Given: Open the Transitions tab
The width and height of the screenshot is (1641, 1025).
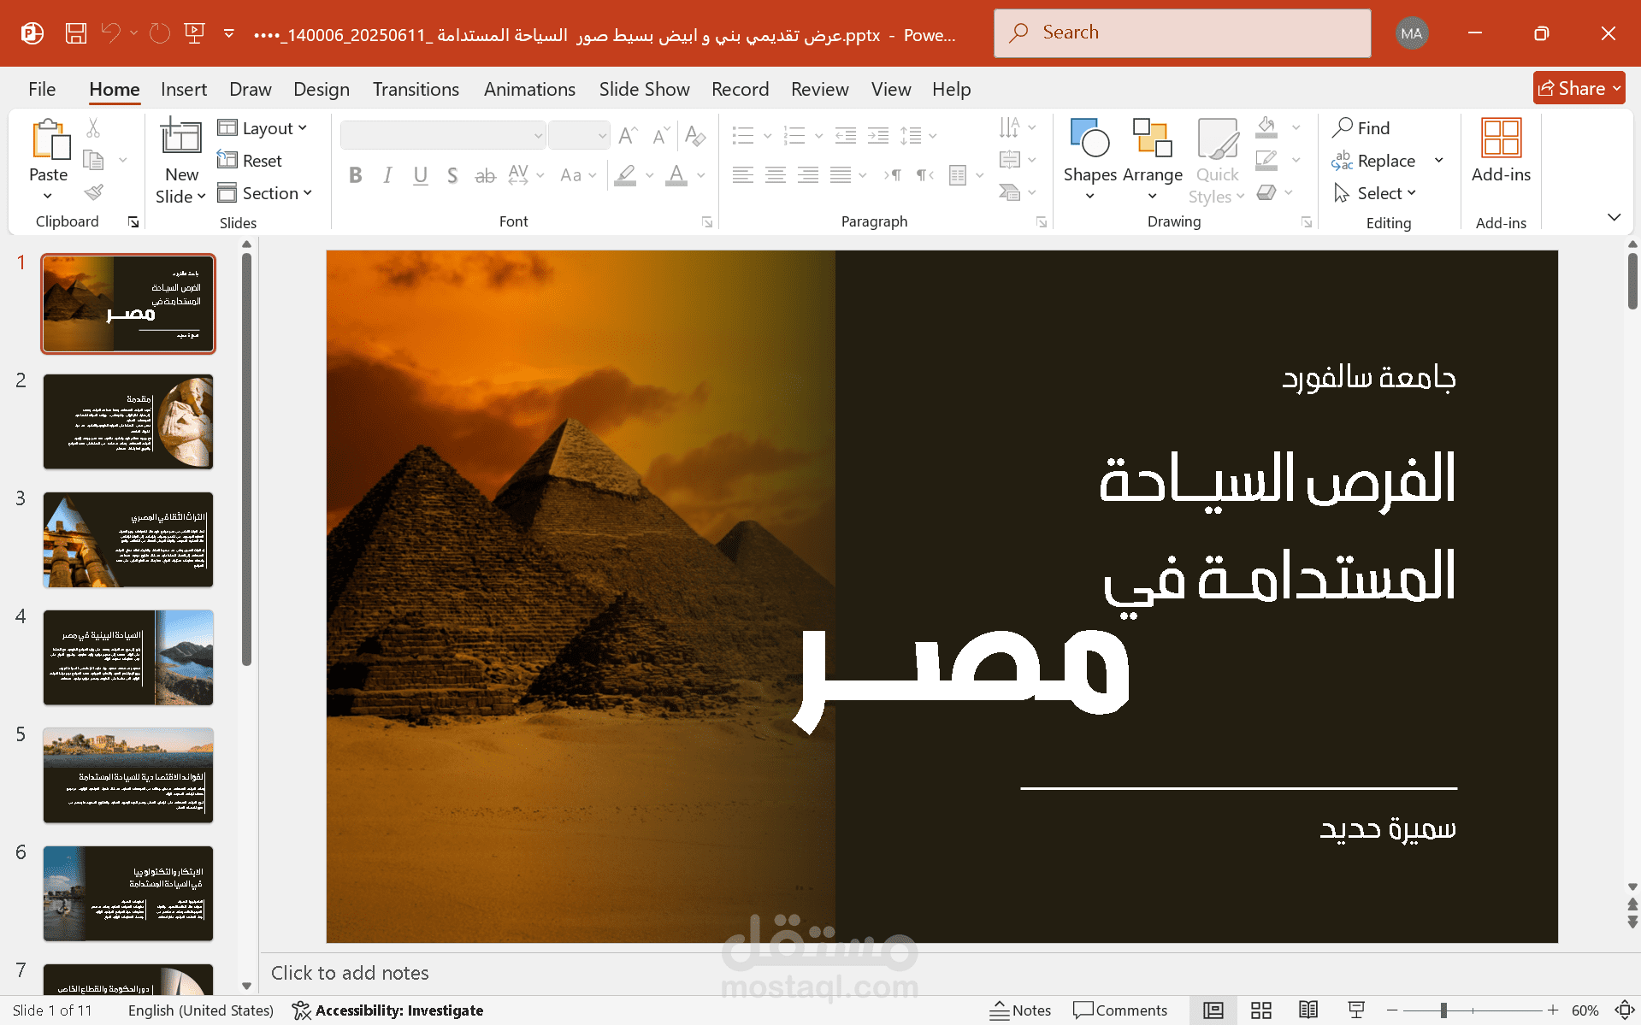Looking at the screenshot, I should 416,89.
